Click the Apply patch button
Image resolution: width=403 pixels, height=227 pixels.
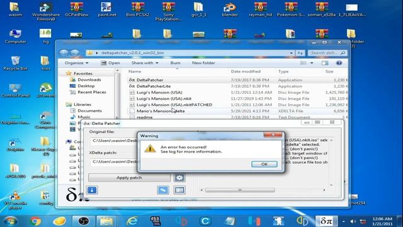[129, 178]
